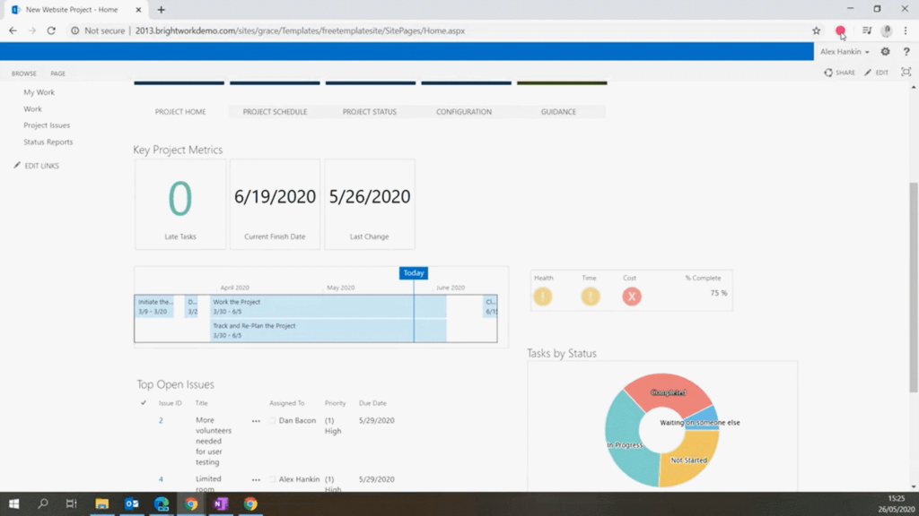Open the SharePoint settings gear menu

pos(885,52)
